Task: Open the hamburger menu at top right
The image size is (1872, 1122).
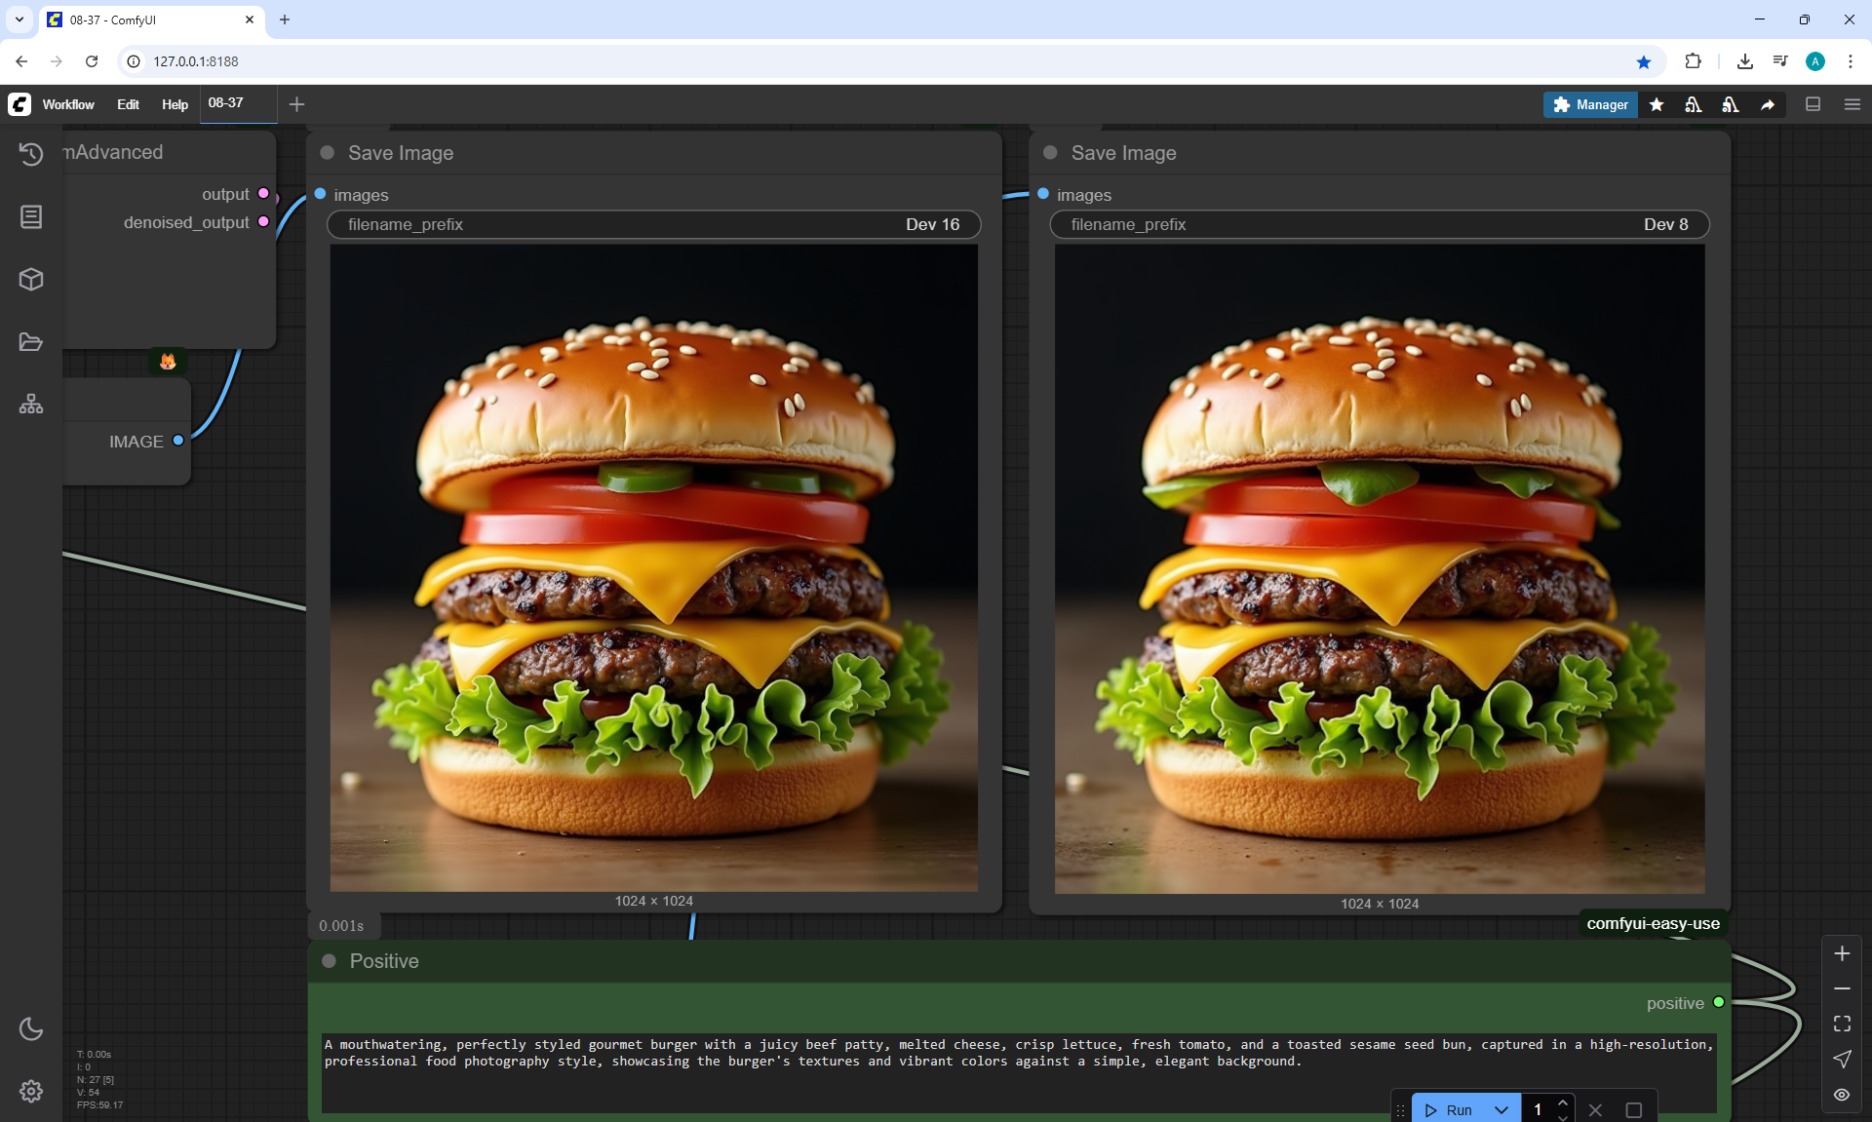Action: click(x=1852, y=104)
